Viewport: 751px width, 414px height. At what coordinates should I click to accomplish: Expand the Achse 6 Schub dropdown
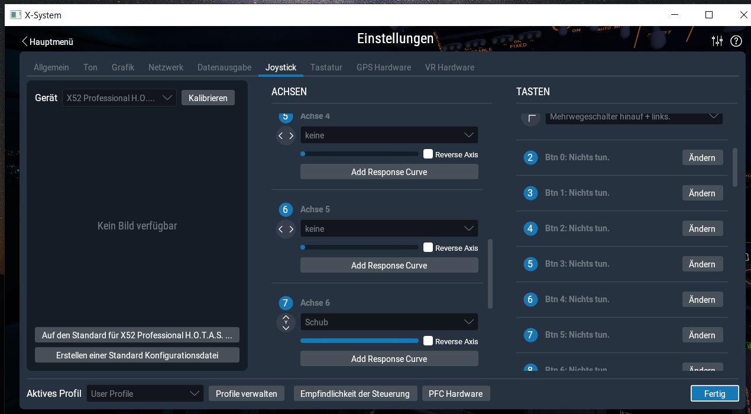[x=389, y=322]
